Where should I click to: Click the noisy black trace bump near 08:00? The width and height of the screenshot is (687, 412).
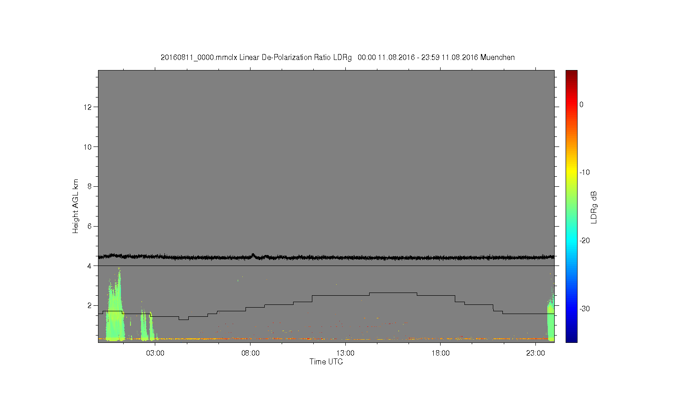tap(253, 255)
